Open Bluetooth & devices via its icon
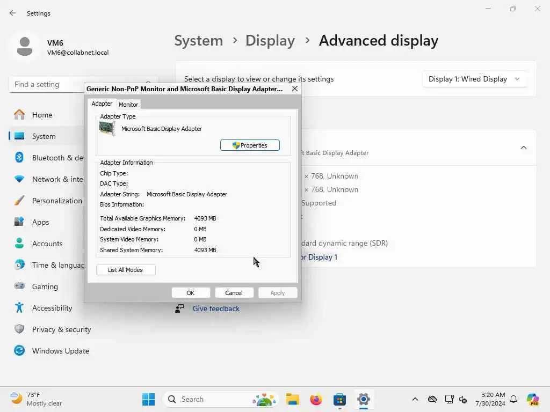 click(x=19, y=157)
